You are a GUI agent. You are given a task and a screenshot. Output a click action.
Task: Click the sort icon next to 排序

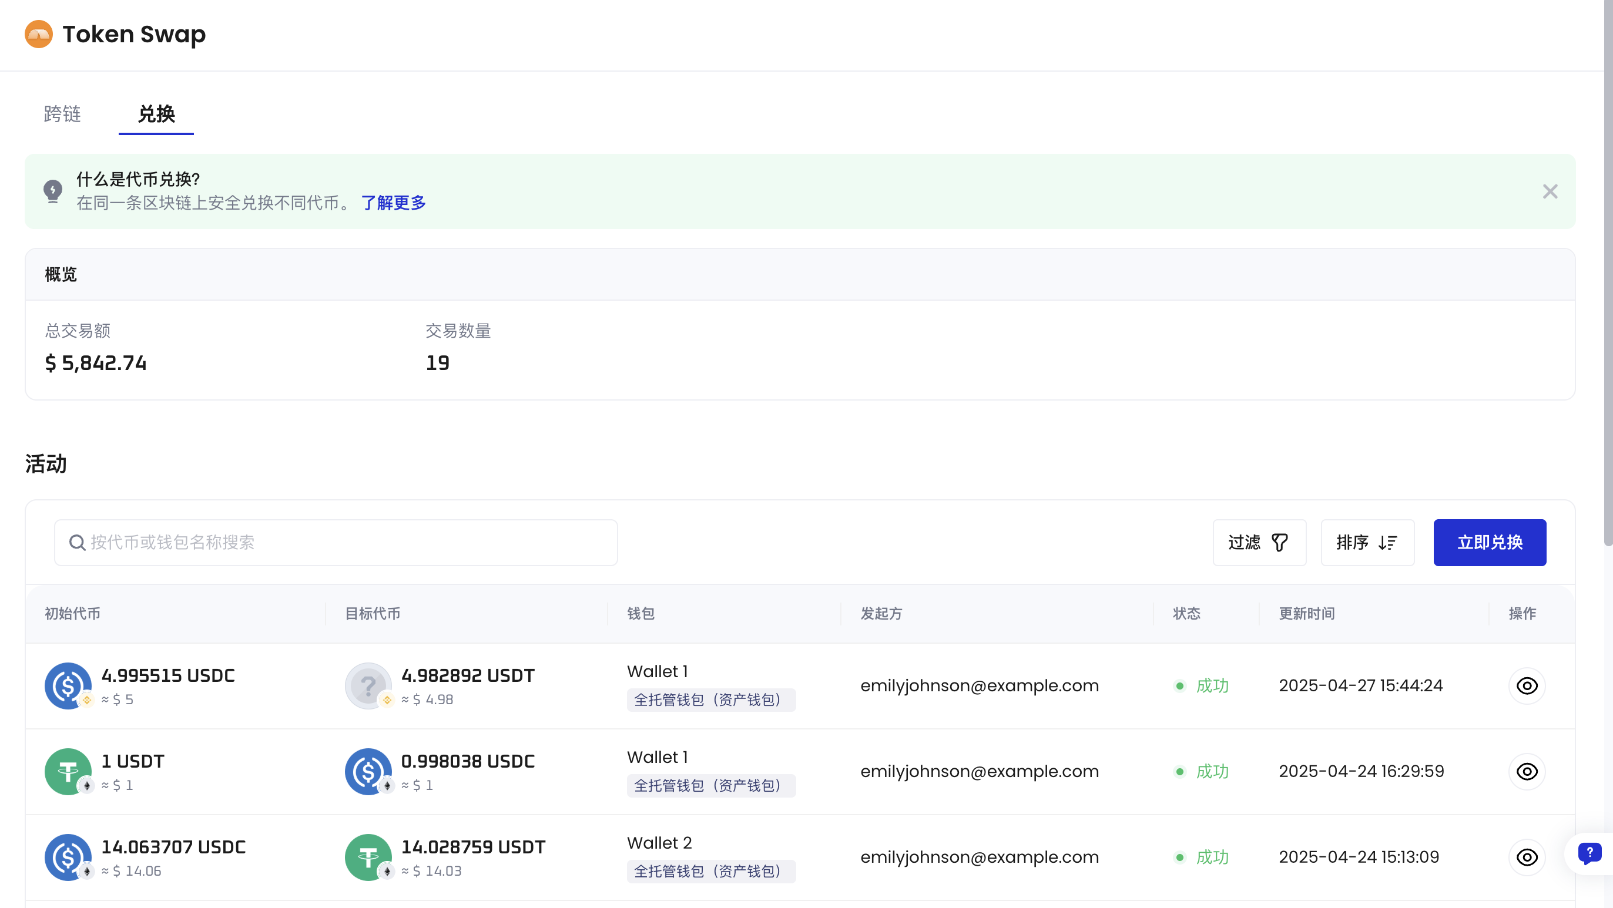coord(1387,543)
